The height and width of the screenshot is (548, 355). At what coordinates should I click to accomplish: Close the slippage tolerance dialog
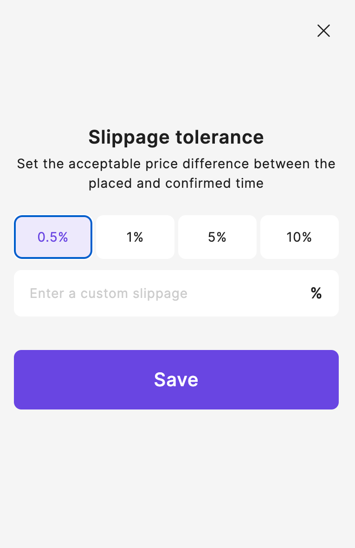point(323,31)
